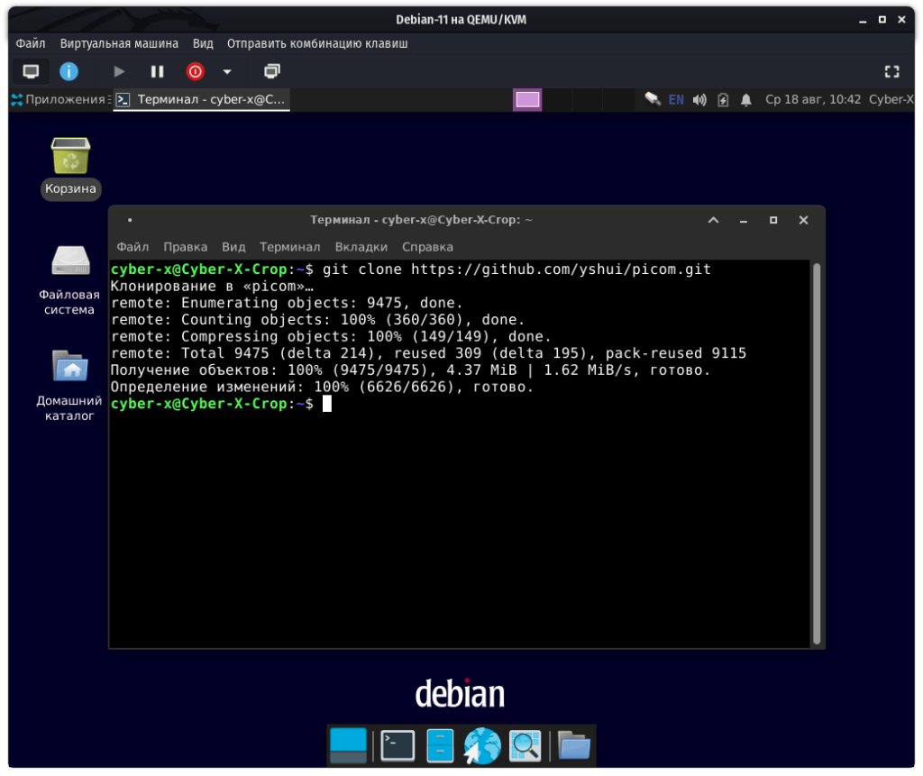This screenshot has height=776, width=923.
Task: Toggle the EN keyboard layout indicator
Action: 676,100
